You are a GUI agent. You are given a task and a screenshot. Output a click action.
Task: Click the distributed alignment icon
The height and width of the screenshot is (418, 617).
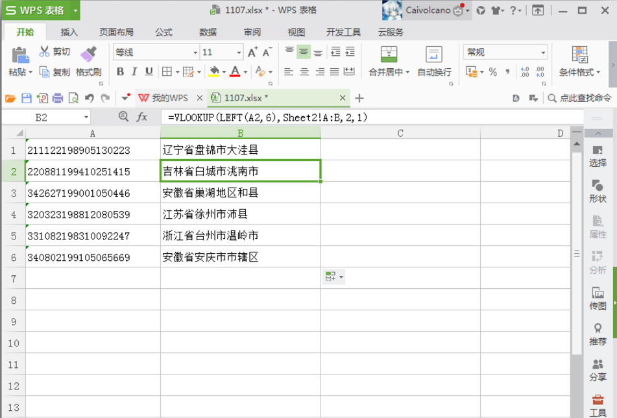[x=349, y=71]
